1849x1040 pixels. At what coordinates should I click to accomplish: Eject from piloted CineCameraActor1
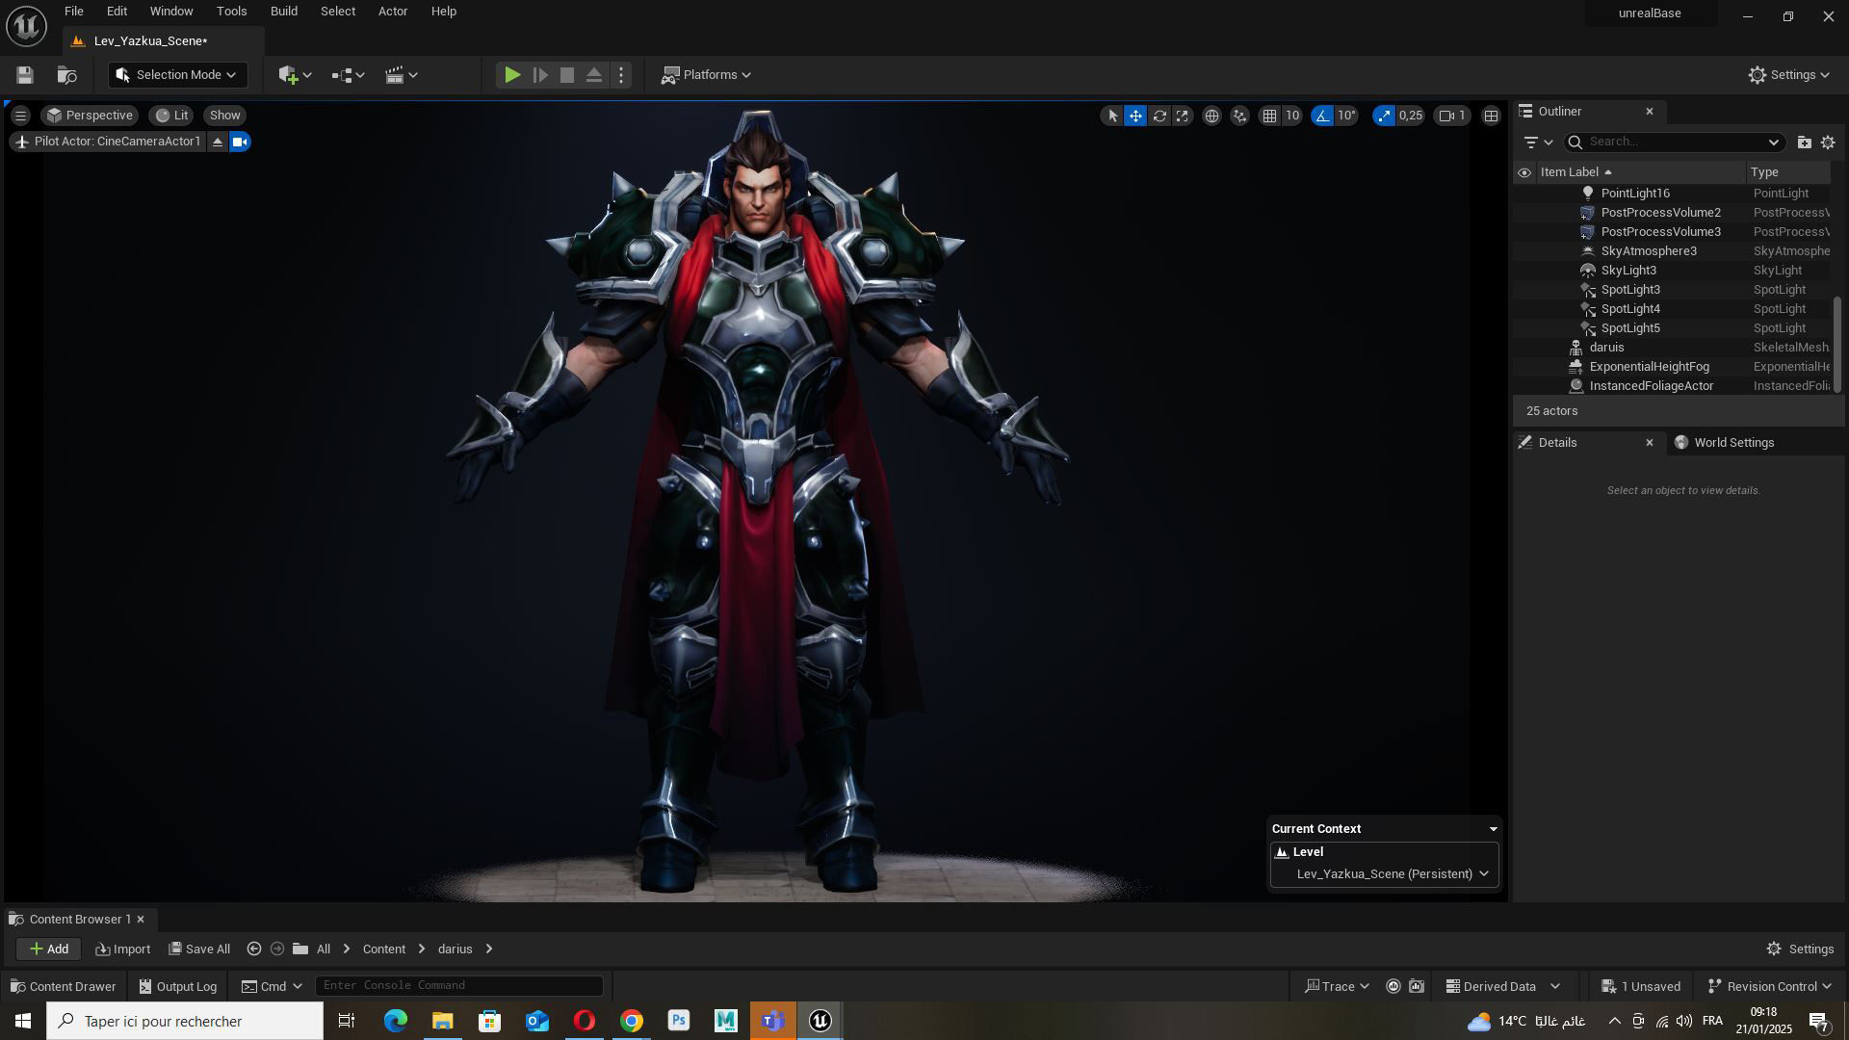[218, 142]
